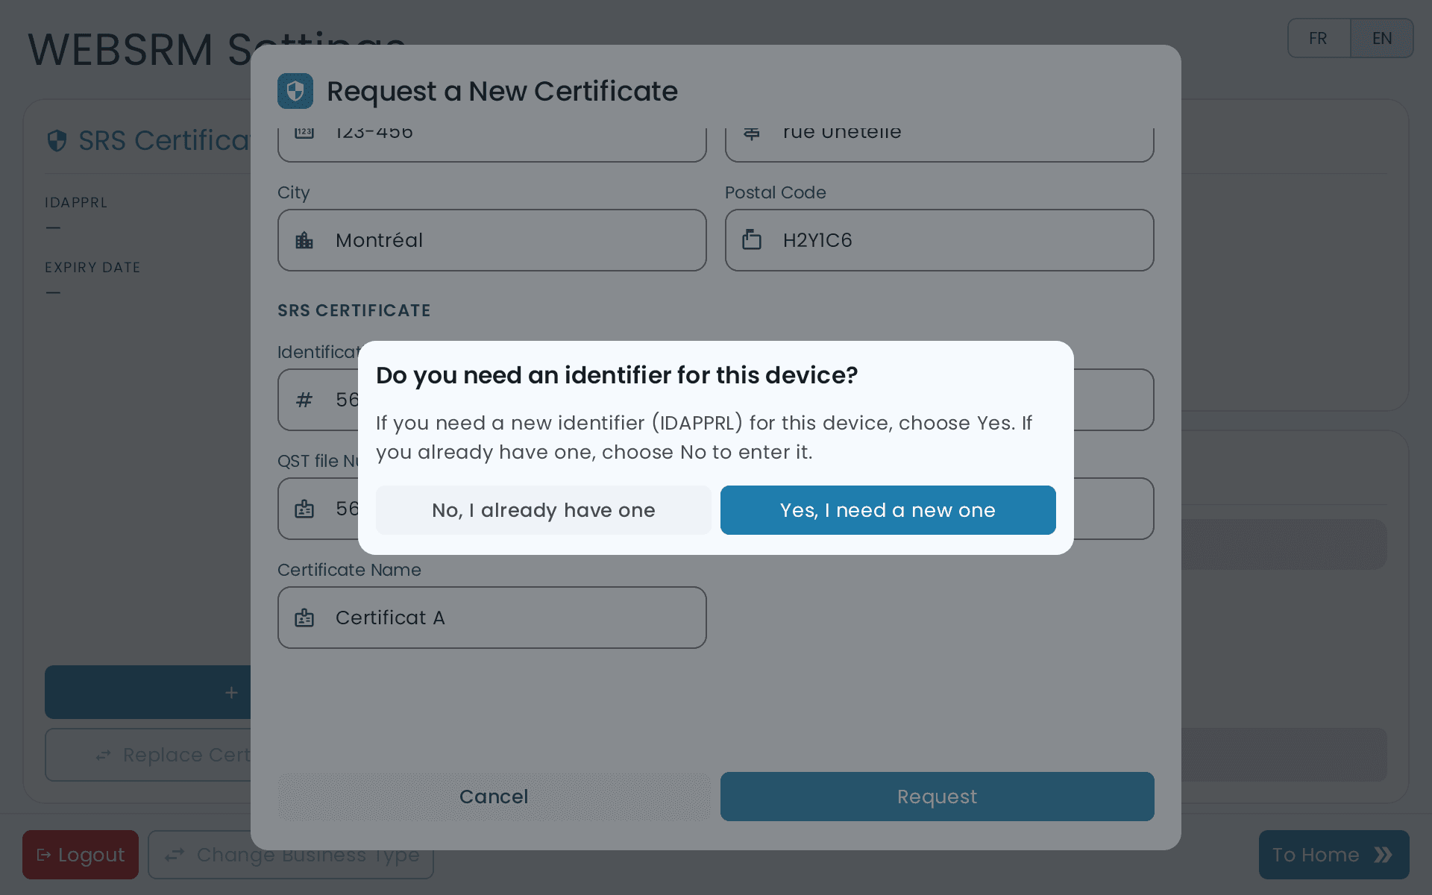Viewport: 1432px width, 895px height.
Task: Click the 'Certificate Name' label
Action: pyautogui.click(x=349, y=570)
